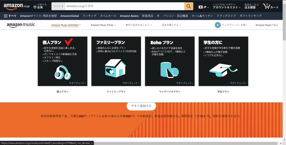Open ウェブプレーヤーを開く link
Viewport: 286px width, 145px height.
(x=235, y=25)
